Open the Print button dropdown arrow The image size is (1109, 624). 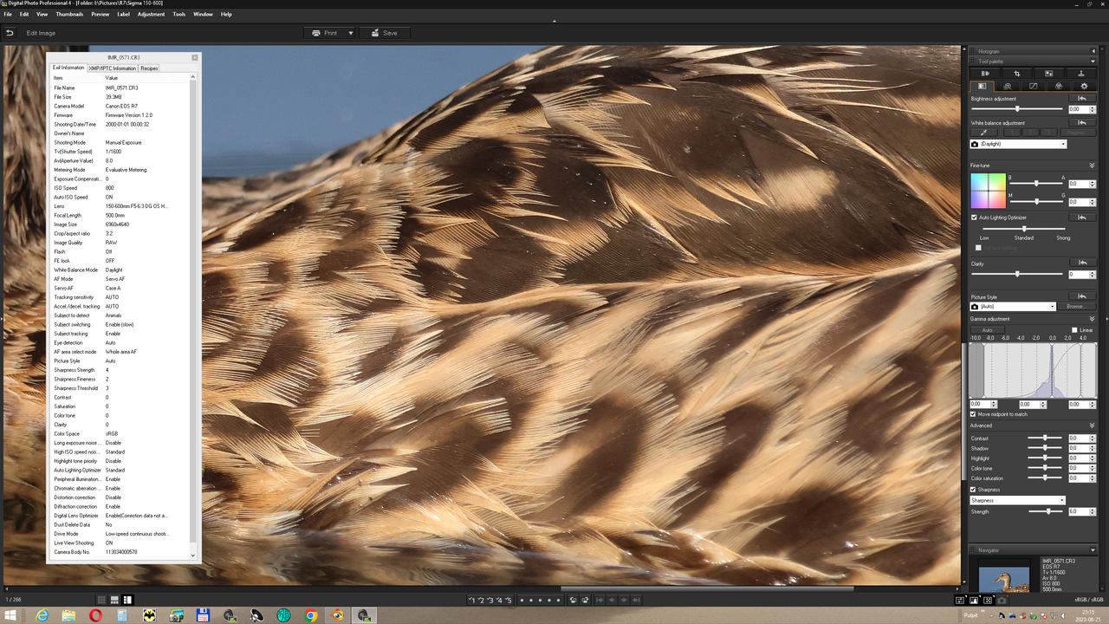click(x=351, y=33)
